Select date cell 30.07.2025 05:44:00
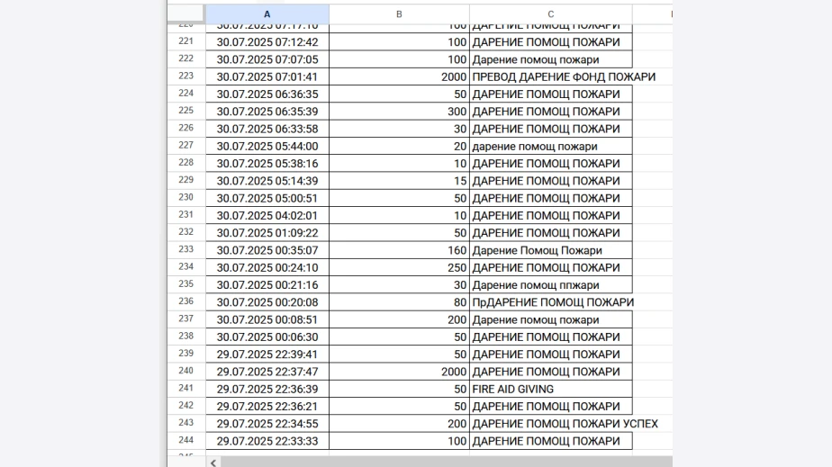This screenshot has height=467, width=832. coord(267,146)
